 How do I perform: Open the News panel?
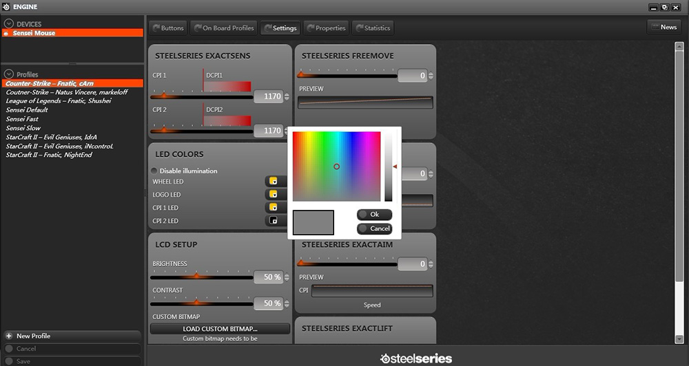coord(664,27)
